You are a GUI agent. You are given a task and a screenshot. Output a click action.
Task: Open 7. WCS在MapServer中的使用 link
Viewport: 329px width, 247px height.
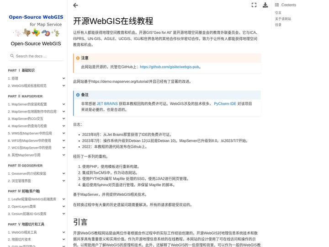coord(30,148)
